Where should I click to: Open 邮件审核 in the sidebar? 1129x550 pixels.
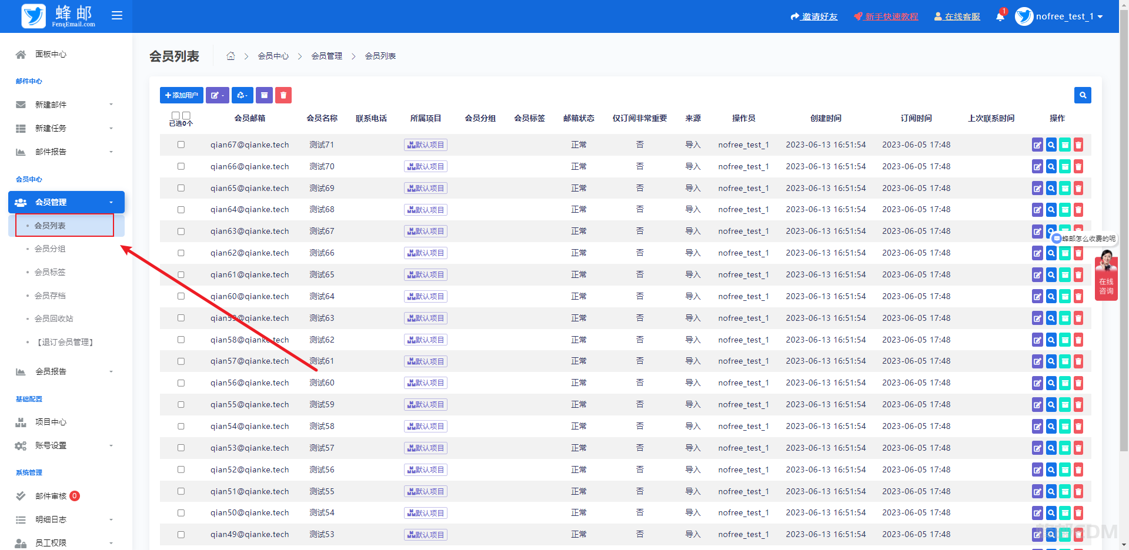click(x=51, y=496)
